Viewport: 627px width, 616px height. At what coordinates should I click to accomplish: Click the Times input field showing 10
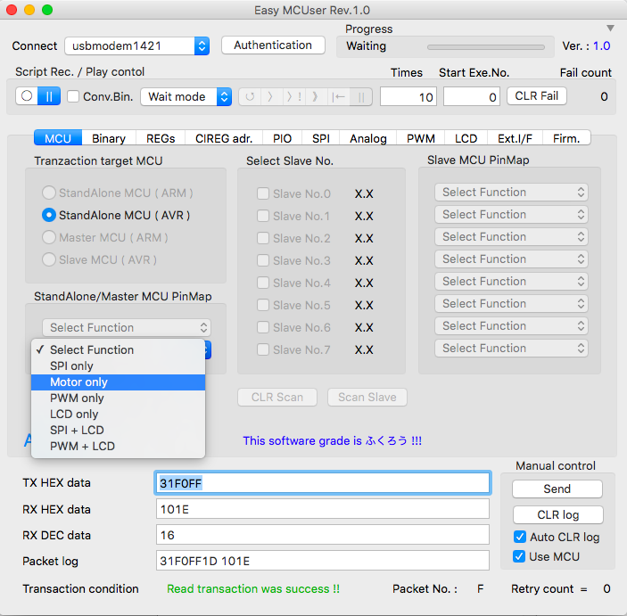[408, 97]
